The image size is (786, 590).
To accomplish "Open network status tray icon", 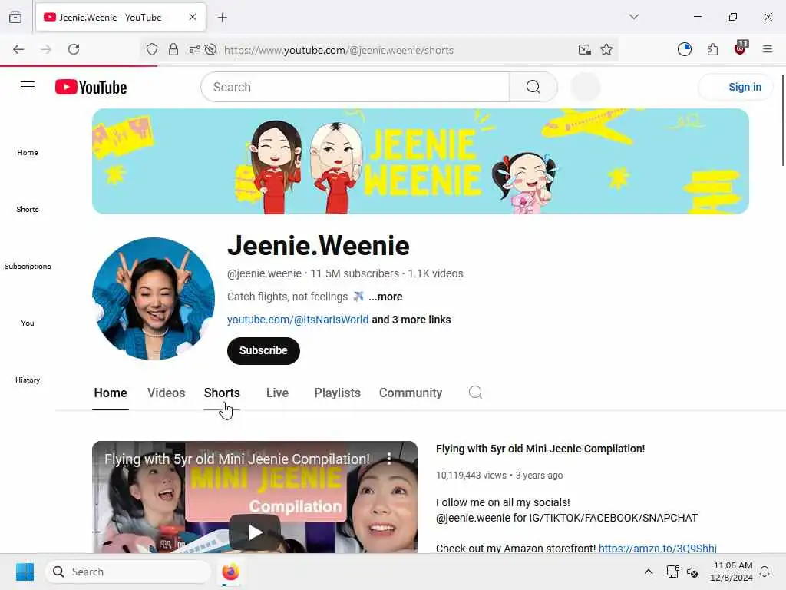I will [672, 572].
